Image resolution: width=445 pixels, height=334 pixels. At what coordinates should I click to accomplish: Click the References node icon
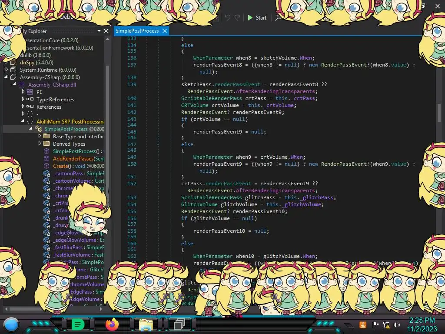coord(30,107)
